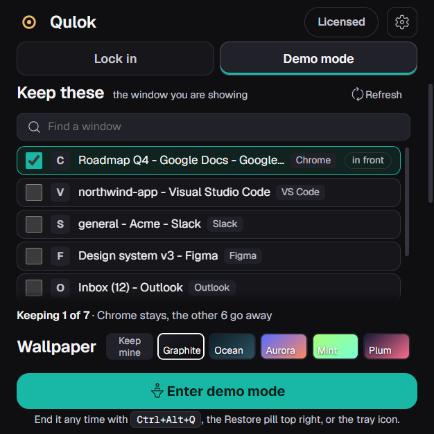This screenshot has width=434, height=434.
Task: Check the general - Acme - Slack window
Action: (x=34, y=224)
